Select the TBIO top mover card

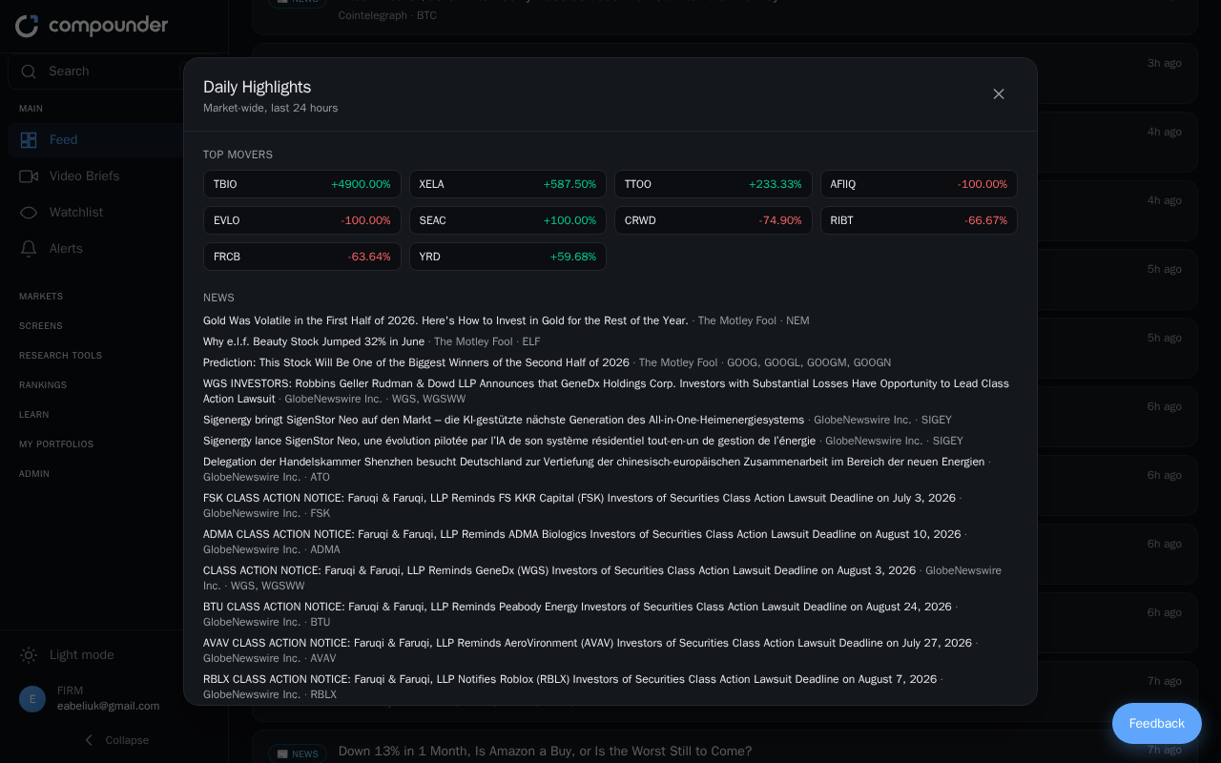click(x=302, y=184)
